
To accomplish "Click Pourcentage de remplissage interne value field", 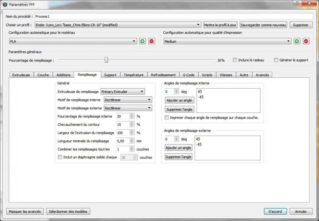I will (123, 116).
